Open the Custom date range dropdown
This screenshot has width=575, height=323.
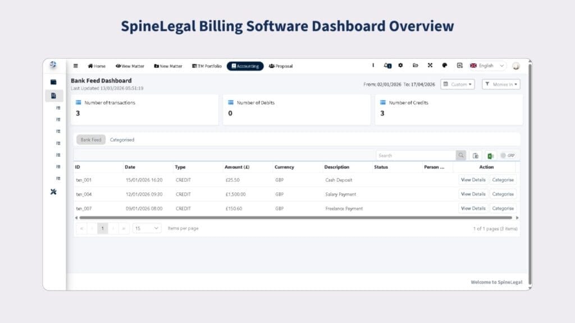[x=457, y=84]
